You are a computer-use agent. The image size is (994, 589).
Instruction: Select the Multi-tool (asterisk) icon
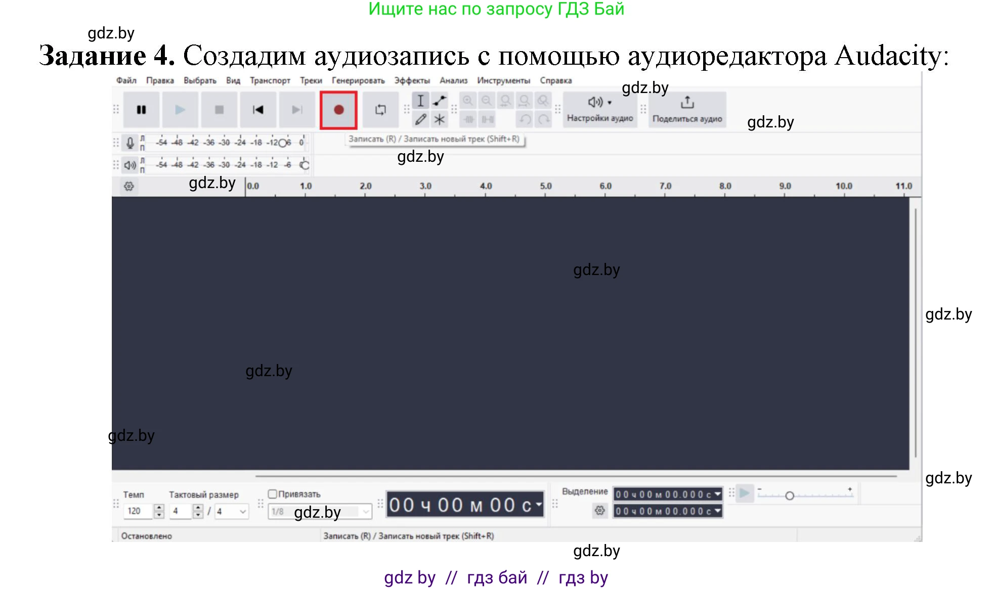tap(439, 119)
